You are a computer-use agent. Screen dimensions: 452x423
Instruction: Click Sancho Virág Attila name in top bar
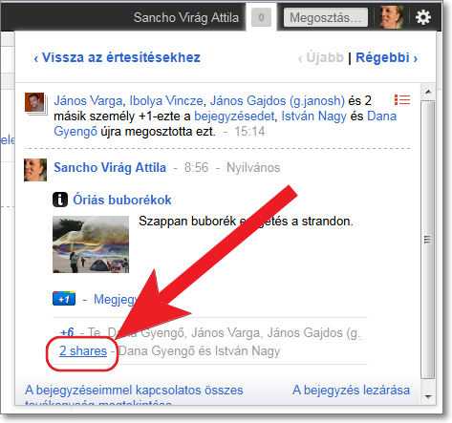pyautogui.click(x=186, y=17)
